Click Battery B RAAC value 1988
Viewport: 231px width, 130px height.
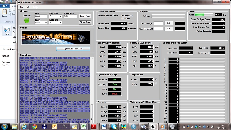click(x=147, y=47)
